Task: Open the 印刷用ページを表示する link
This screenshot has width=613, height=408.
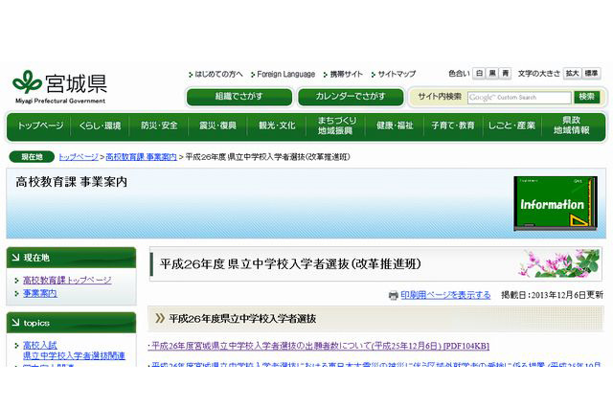Action: [x=445, y=295]
